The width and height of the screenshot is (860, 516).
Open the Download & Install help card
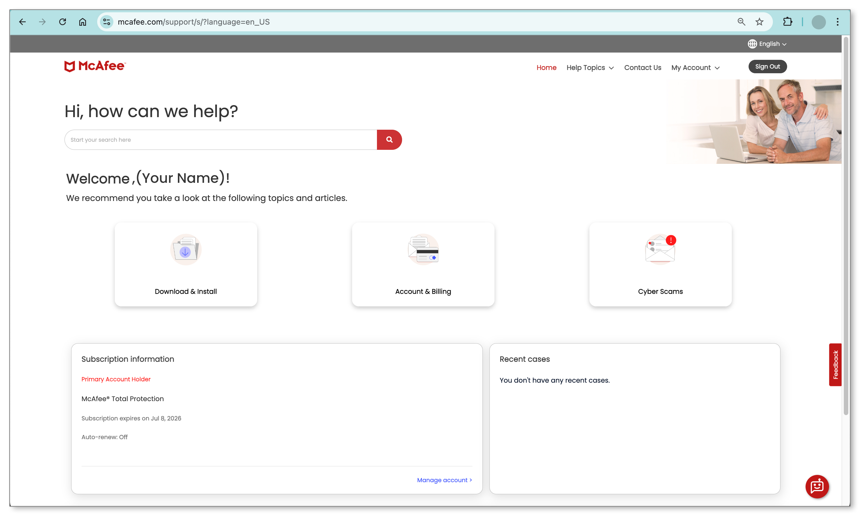point(185,264)
